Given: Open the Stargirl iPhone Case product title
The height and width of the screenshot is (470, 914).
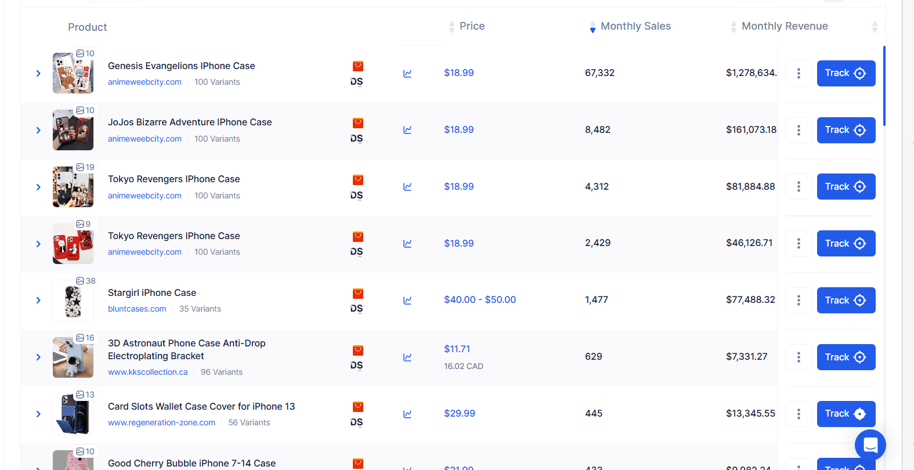Looking at the screenshot, I should coord(152,293).
